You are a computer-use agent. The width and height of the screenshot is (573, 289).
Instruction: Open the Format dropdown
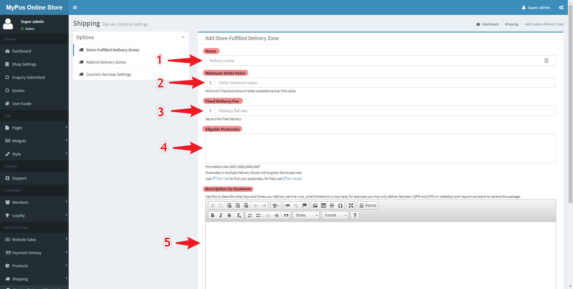[335, 215]
